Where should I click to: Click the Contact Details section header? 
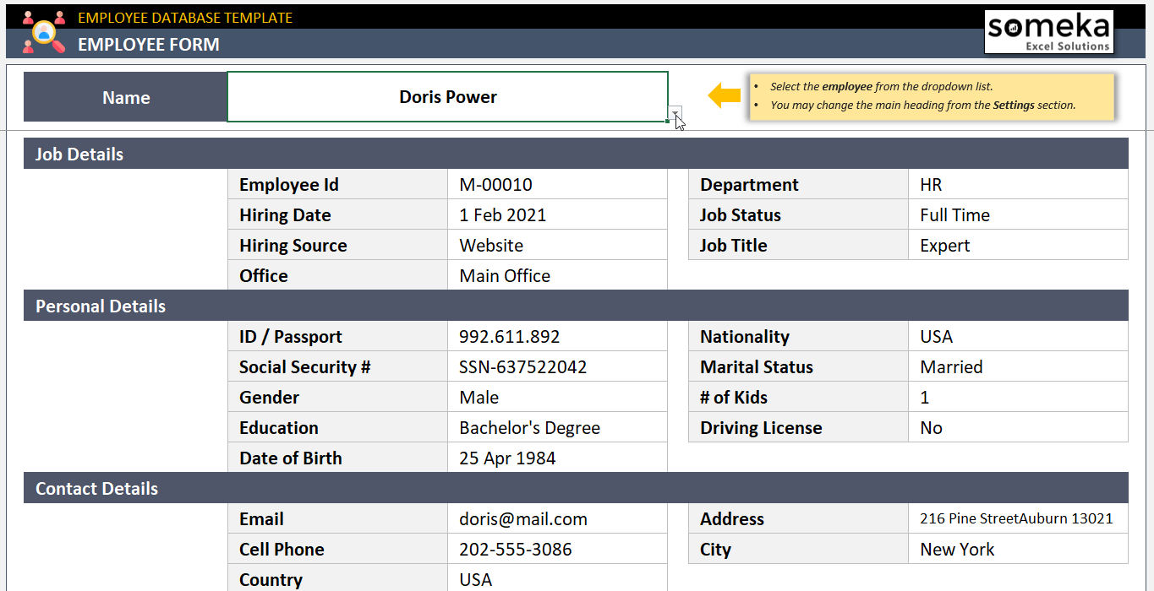point(96,488)
